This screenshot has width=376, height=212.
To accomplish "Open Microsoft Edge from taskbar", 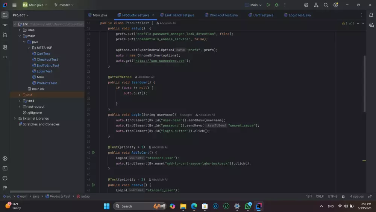I will click(x=194, y=206).
